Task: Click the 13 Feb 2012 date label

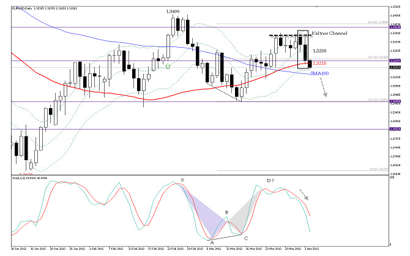Action: pos(136,249)
